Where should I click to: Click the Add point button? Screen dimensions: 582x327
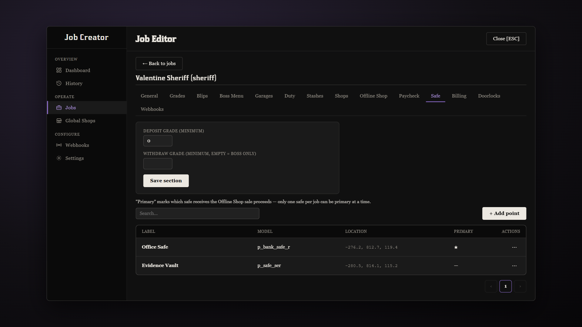point(504,213)
